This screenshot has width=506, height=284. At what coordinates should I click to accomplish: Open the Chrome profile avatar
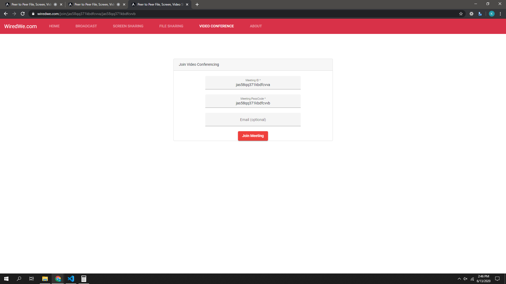(x=492, y=14)
